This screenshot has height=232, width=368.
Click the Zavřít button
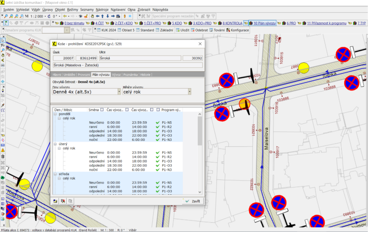[x=192, y=201]
